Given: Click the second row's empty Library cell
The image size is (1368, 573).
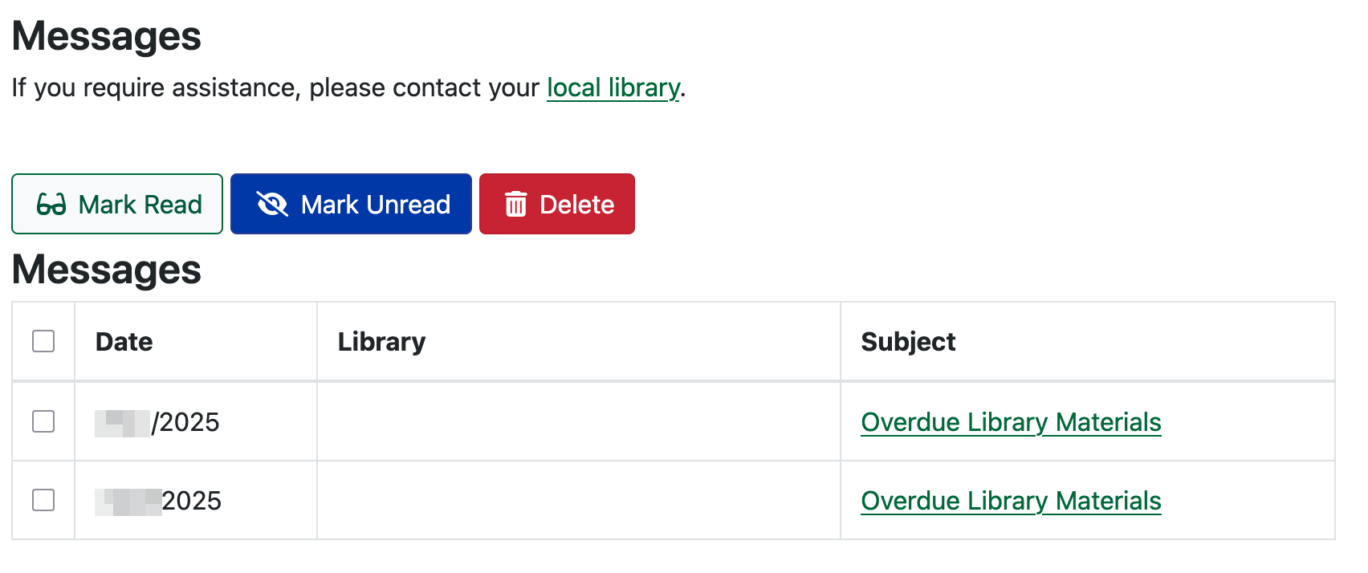Looking at the screenshot, I should click(578, 501).
